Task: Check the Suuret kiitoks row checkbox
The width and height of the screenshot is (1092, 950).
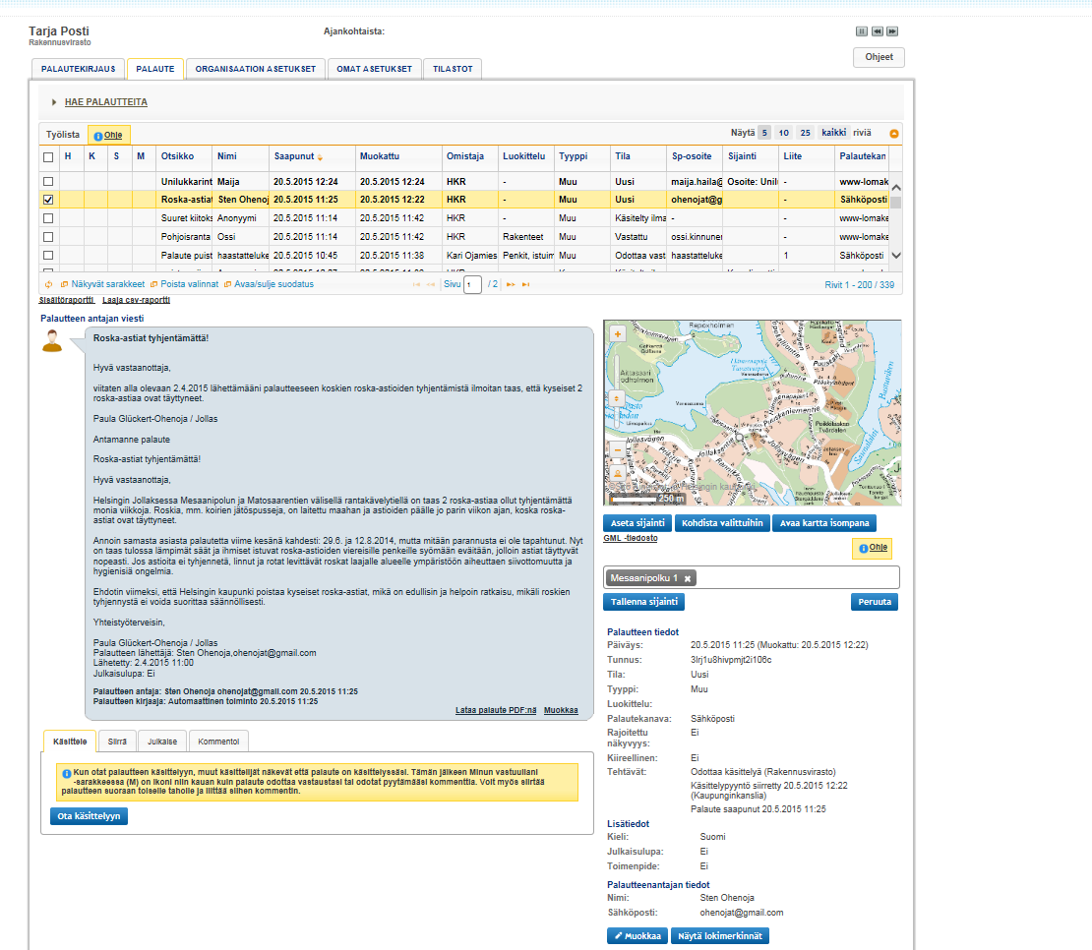Action: point(48,218)
